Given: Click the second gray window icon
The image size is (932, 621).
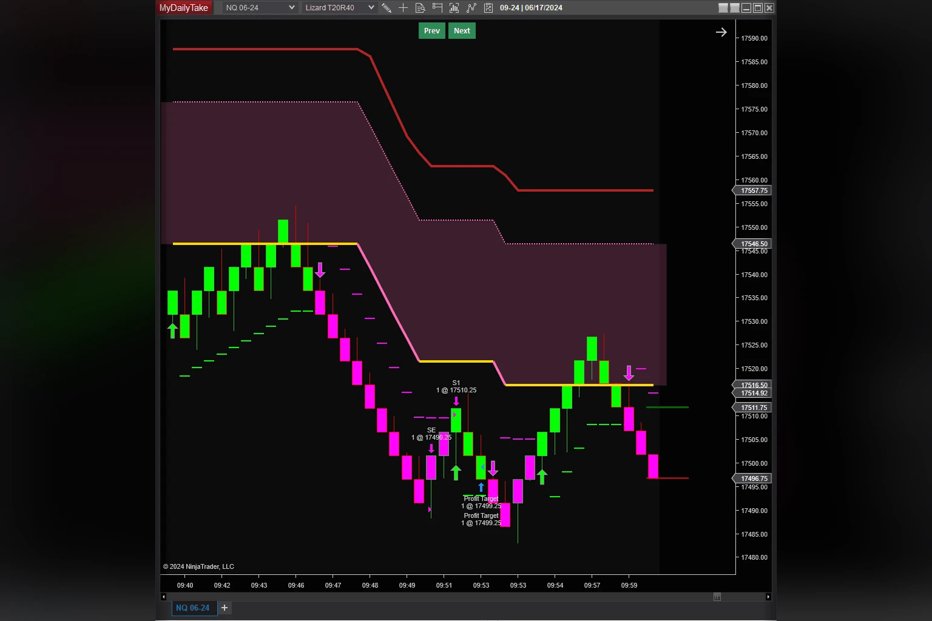Looking at the screenshot, I should pos(735,8).
